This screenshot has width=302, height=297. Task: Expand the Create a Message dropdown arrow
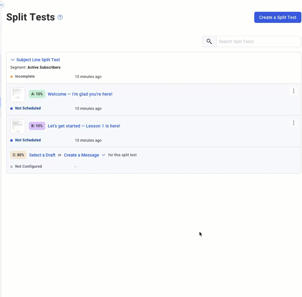click(104, 155)
